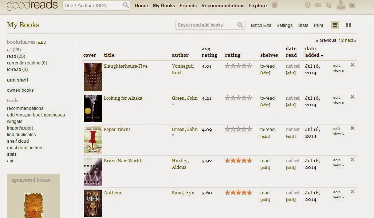Viewport: 374px width, 218px height.
Task: Open Paper Towns cover thumbnail
Action: (x=93, y=140)
